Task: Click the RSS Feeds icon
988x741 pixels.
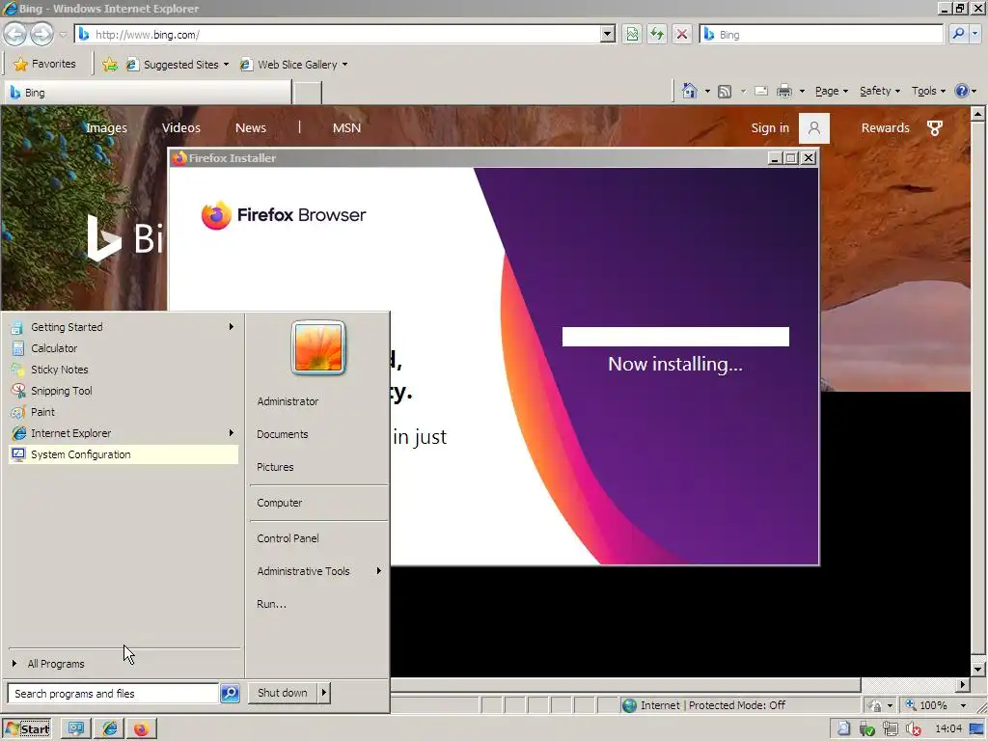Action: (x=725, y=92)
